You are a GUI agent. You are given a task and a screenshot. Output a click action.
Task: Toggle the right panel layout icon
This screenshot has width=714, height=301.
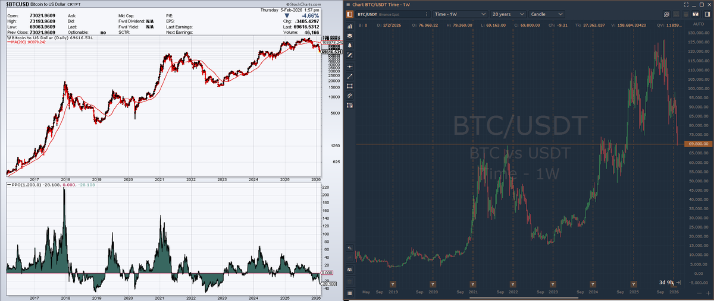(707, 14)
